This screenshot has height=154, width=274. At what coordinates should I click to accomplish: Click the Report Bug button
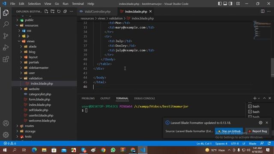point(257,131)
